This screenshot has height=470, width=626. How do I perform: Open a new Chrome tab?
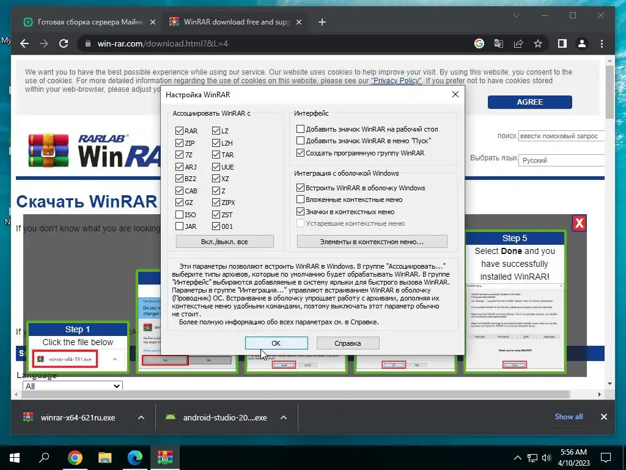click(322, 23)
